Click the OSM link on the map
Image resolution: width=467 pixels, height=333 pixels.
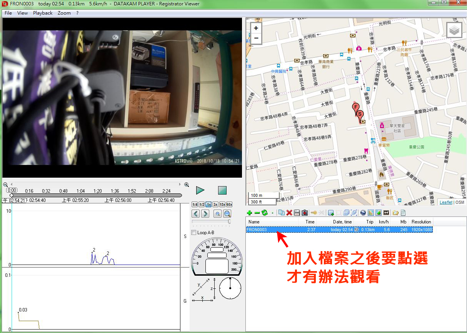(460, 202)
